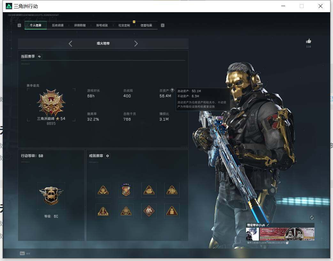The image size is (333, 261).
Task: Click the 不动资产: 6.3M tooltip line
Action: (x=188, y=96)
